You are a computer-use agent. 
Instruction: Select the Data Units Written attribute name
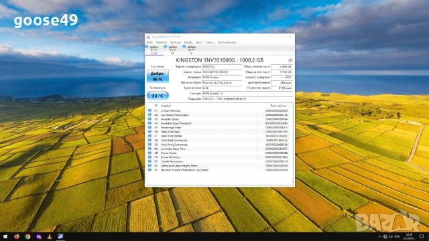[172, 136]
